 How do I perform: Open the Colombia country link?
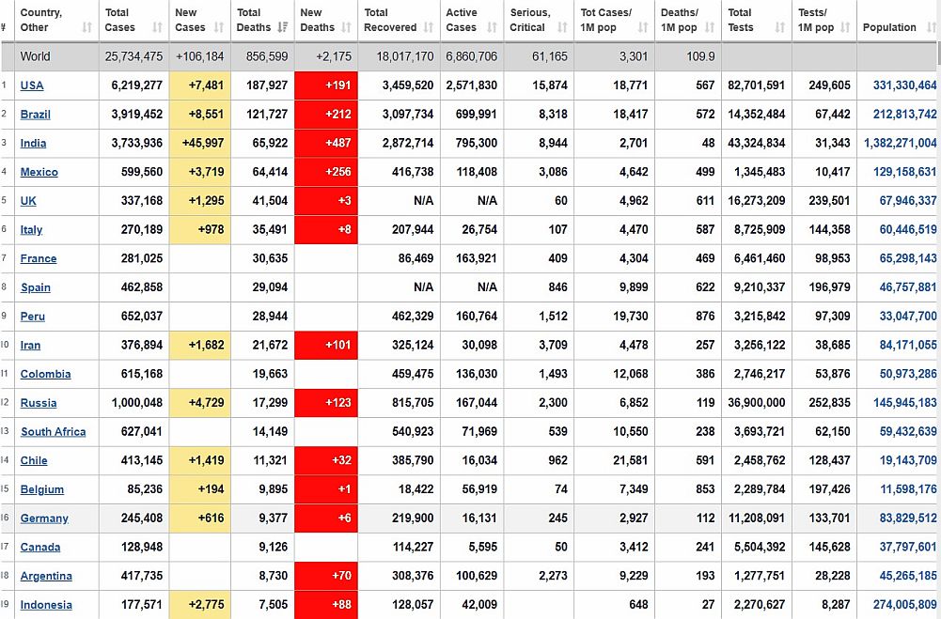[x=46, y=374]
